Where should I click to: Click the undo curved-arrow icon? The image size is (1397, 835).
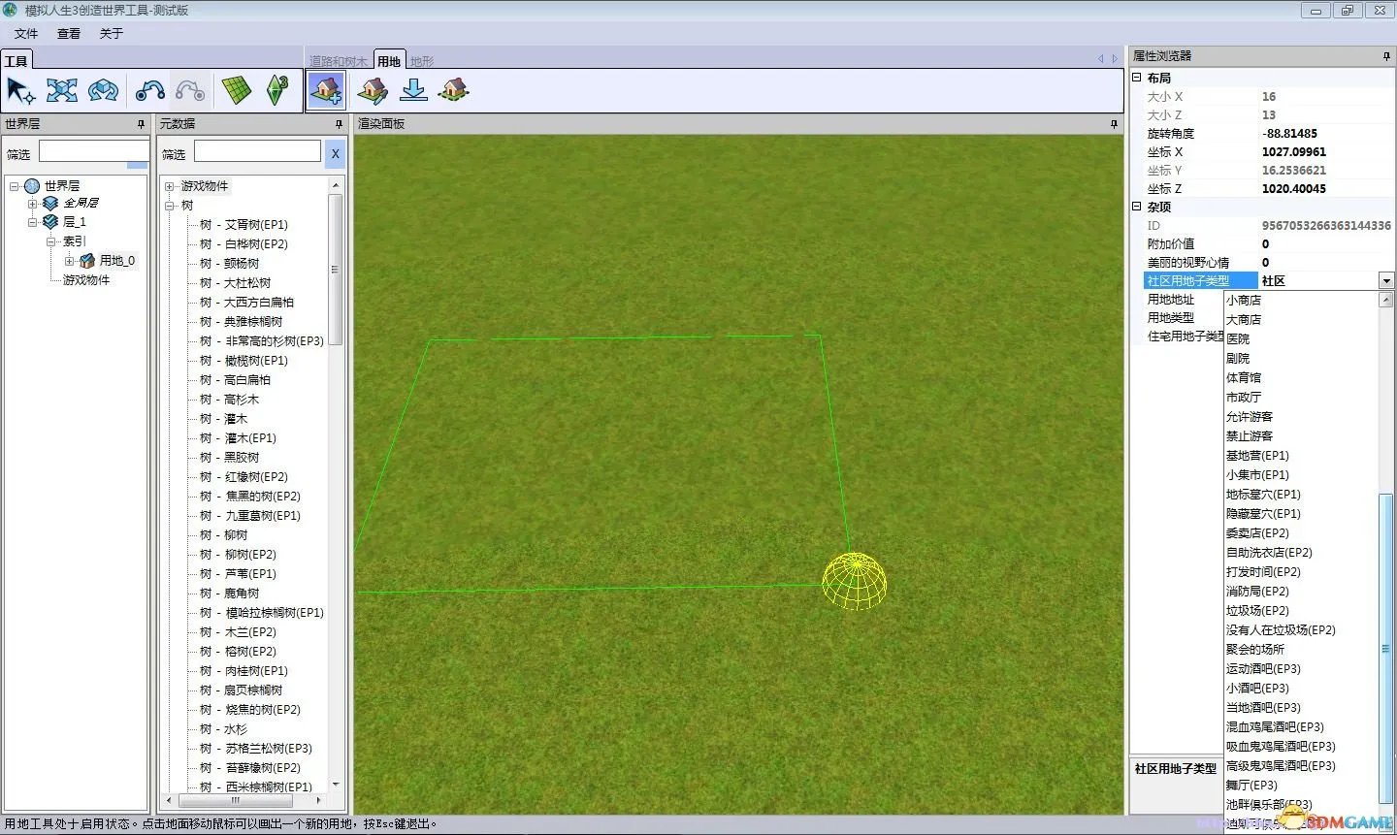pos(149,91)
